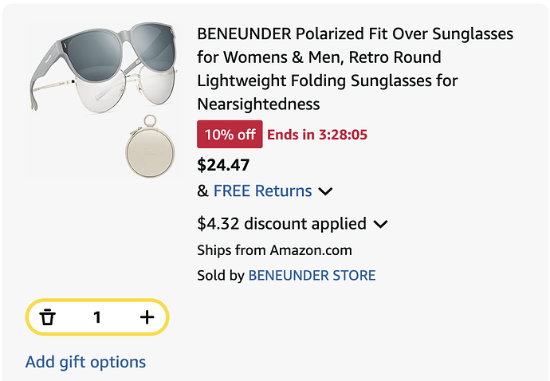Viewport: 550px width, 381px height.
Task: Show details for $4.32 discount applied
Action: click(x=281, y=224)
